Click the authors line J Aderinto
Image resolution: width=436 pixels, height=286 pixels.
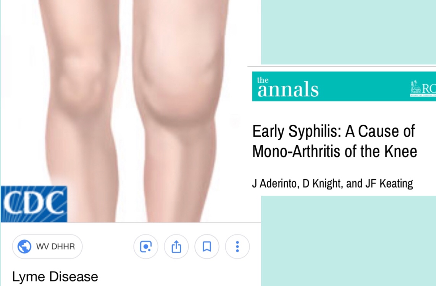pos(332,183)
